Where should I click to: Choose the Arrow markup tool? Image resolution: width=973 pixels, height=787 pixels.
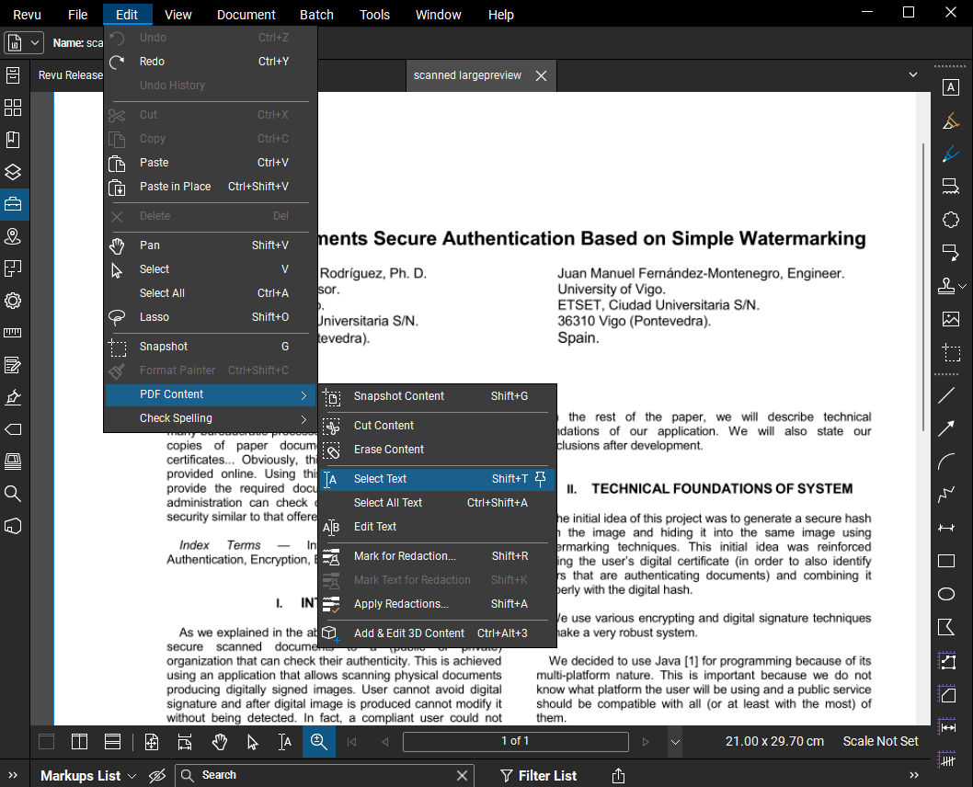tap(946, 428)
